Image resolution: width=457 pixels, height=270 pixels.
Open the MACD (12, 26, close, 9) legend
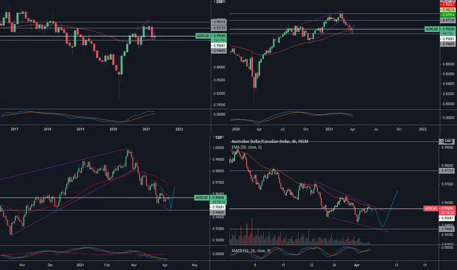251,250
